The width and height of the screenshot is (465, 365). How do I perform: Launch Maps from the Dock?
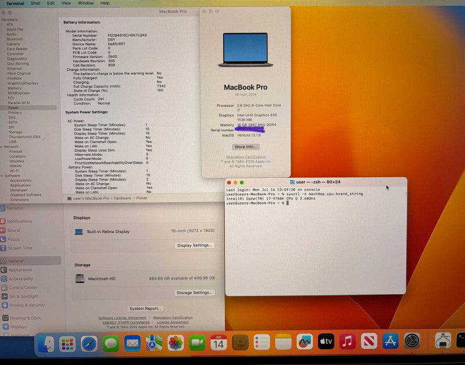(x=154, y=343)
